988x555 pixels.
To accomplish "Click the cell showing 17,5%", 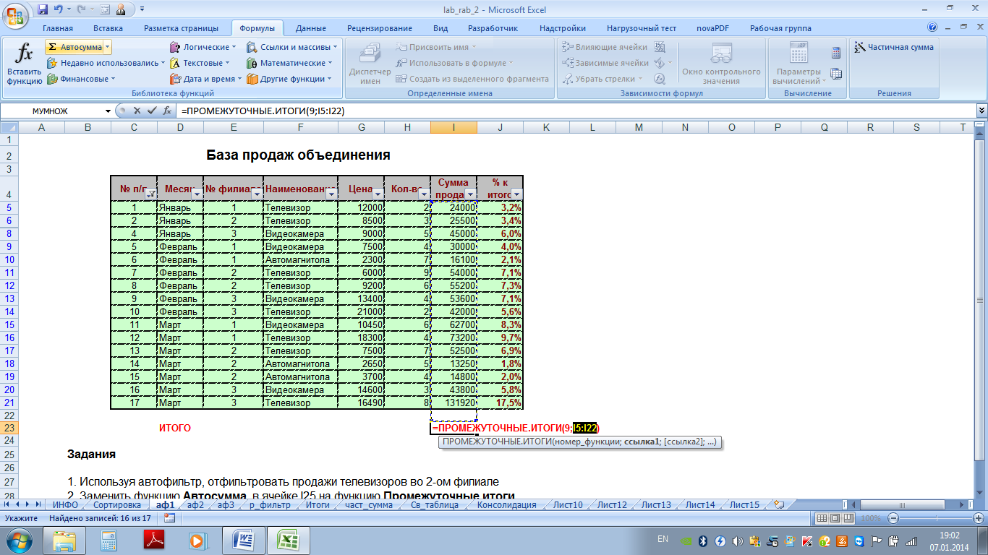I will tap(500, 403).
